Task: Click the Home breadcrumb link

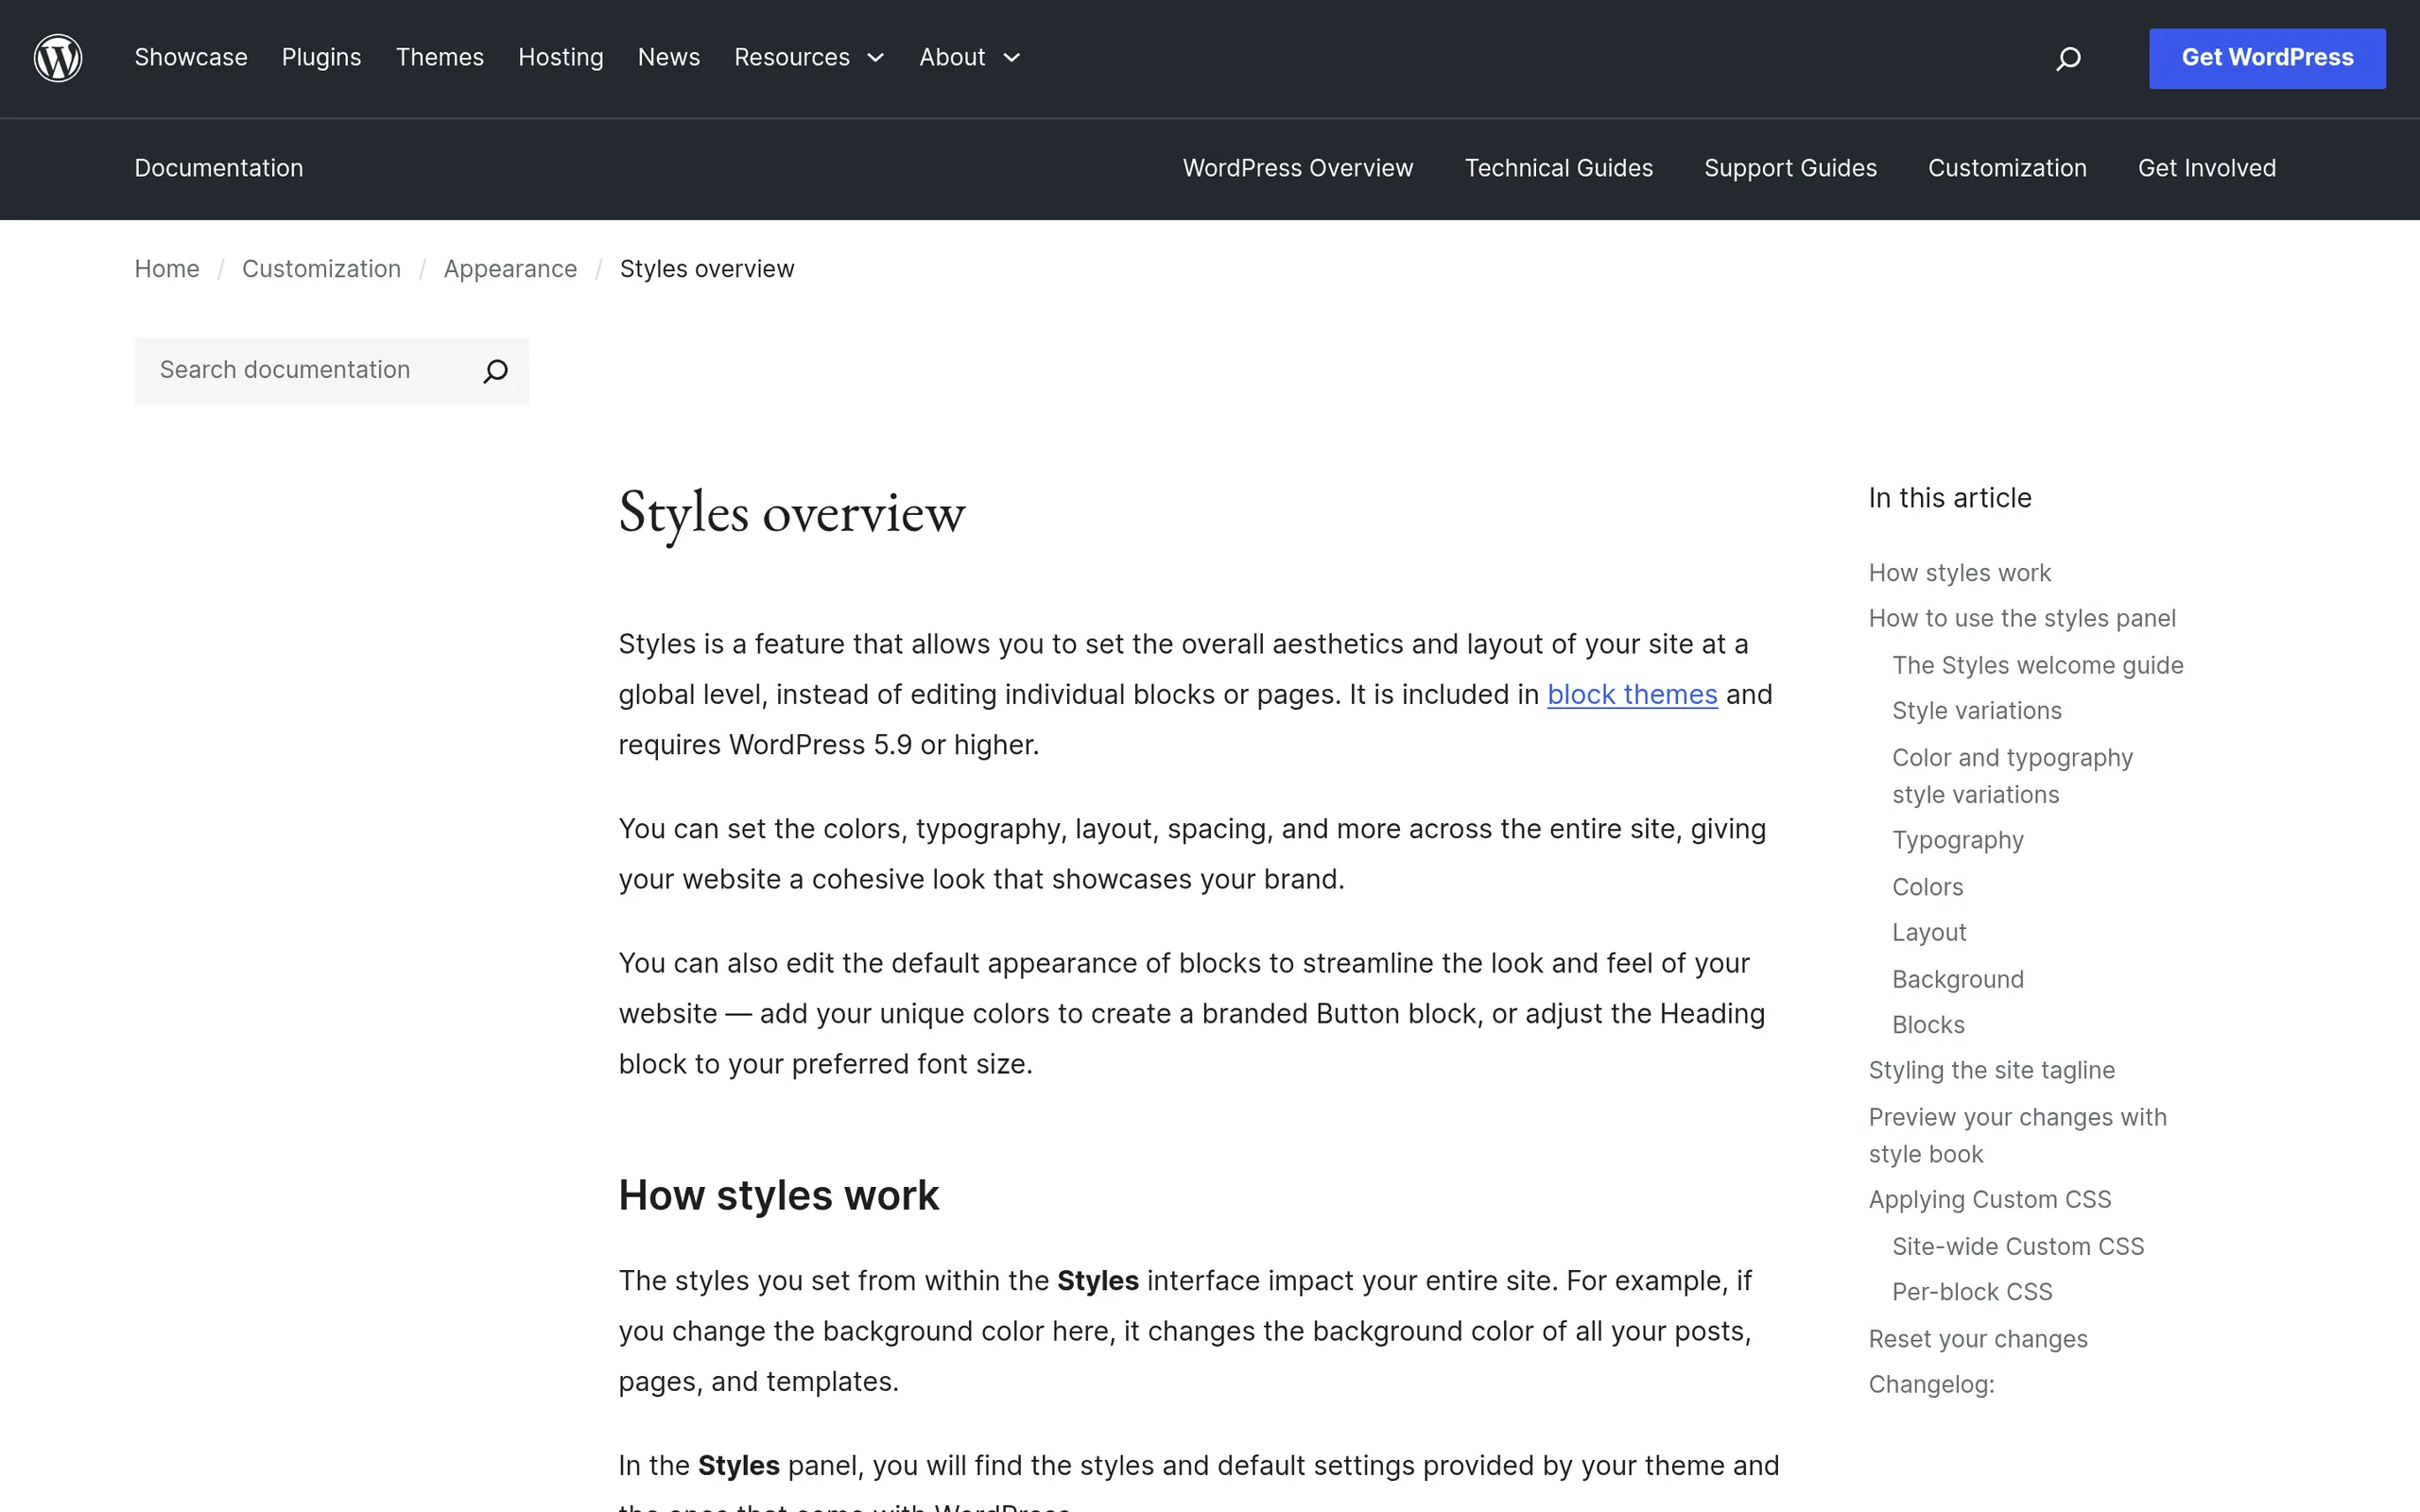Action: tap(167, 269)
